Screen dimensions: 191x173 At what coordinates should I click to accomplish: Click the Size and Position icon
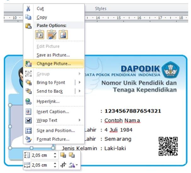click(28, 130)
